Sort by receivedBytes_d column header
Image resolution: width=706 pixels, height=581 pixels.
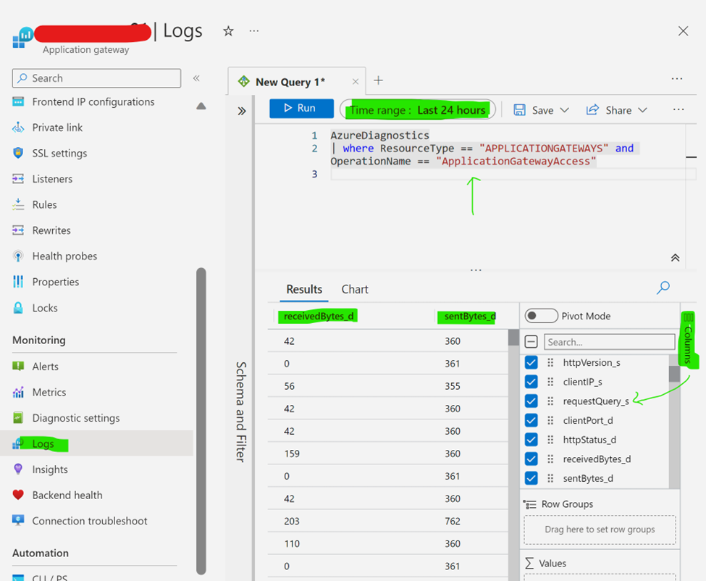point(319,316)
